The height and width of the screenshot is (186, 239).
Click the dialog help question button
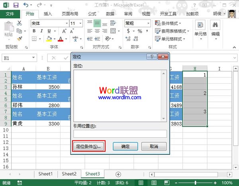152,57
